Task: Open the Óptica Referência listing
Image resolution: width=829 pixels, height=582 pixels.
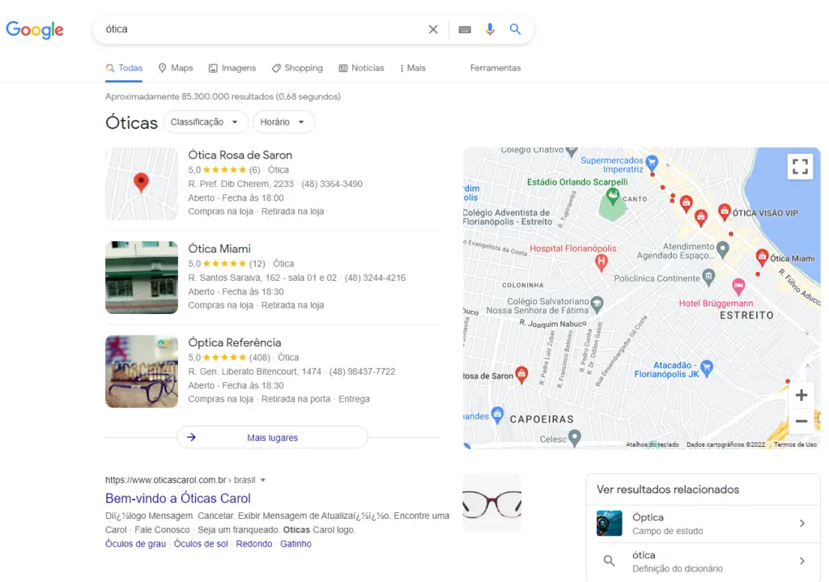Action: (235, 342)
